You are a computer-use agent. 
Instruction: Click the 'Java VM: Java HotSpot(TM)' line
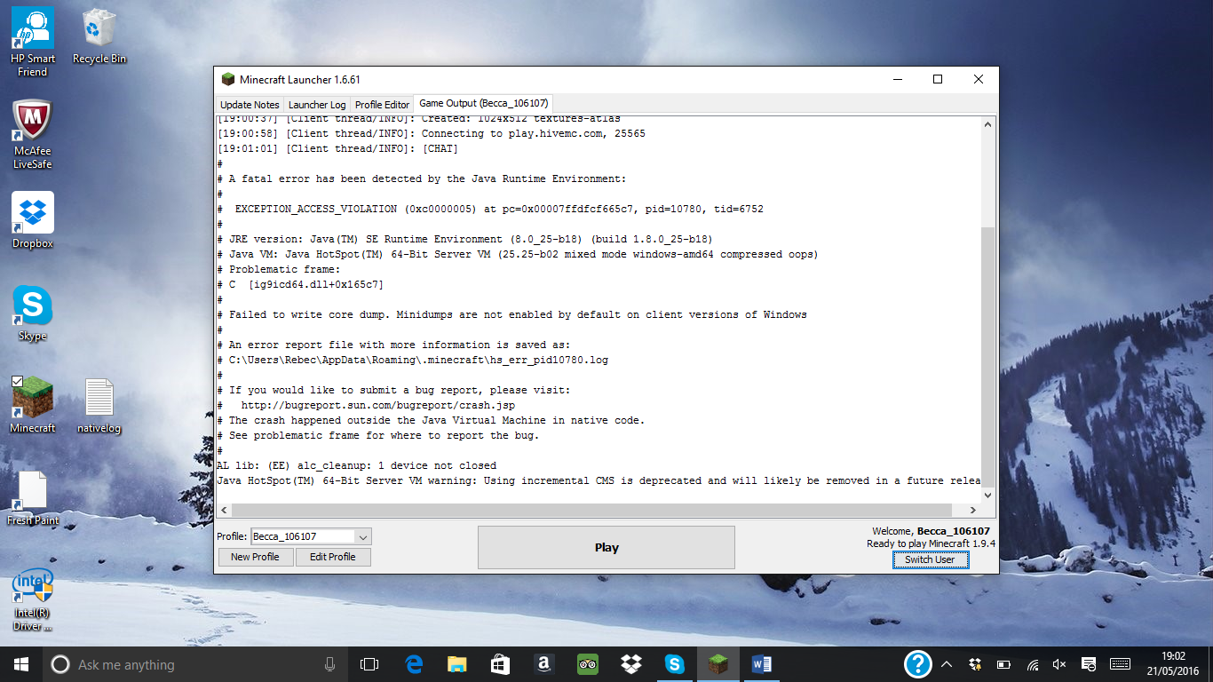[518, 254]
